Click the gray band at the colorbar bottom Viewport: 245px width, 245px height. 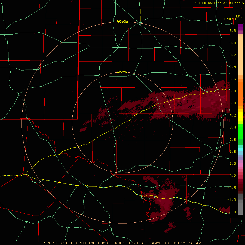click(240, 204)
